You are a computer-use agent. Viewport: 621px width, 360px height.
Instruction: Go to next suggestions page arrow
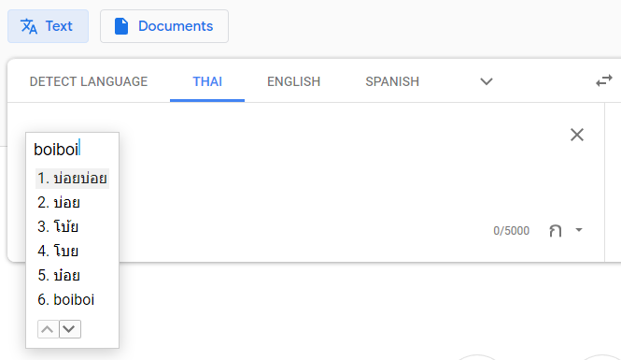click(x=70, y=329)
